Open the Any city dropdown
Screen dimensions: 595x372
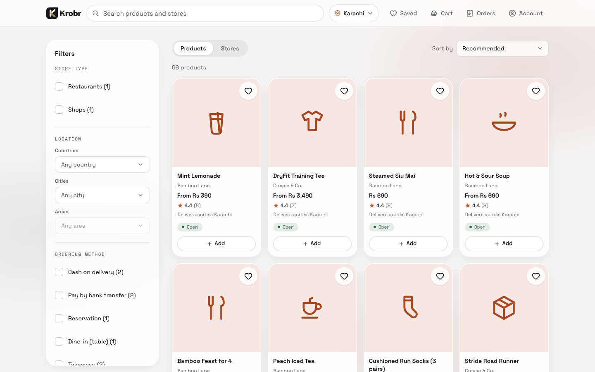tap(102, 195)
